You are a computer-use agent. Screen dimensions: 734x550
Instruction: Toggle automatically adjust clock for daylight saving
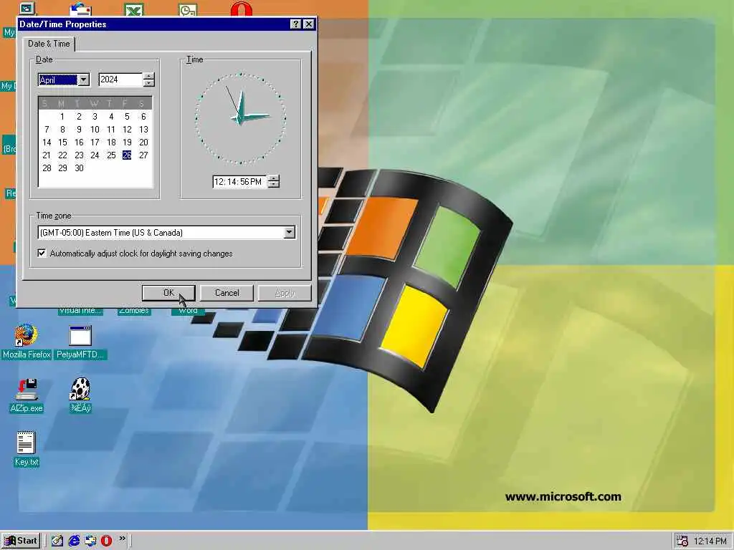(42, 253)
